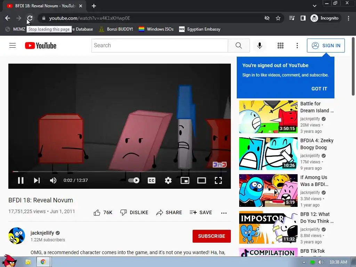356x267 pixels.
Task: View site information lock icon
Action: [x=44, y=18]
